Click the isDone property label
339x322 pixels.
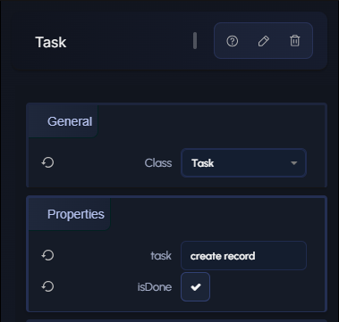pyautogui.click(x=155, y=287)
